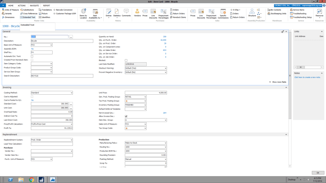Expand the Stockout Warning dropdown
326x183 pixels.
click(165, 68)
